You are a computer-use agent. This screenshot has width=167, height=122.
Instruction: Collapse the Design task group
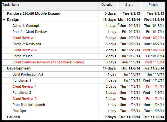pyautogui.click(x=4, y=20)
